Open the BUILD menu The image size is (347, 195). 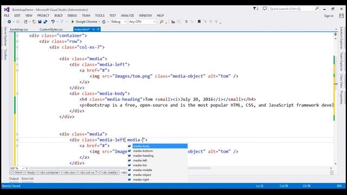59,16
